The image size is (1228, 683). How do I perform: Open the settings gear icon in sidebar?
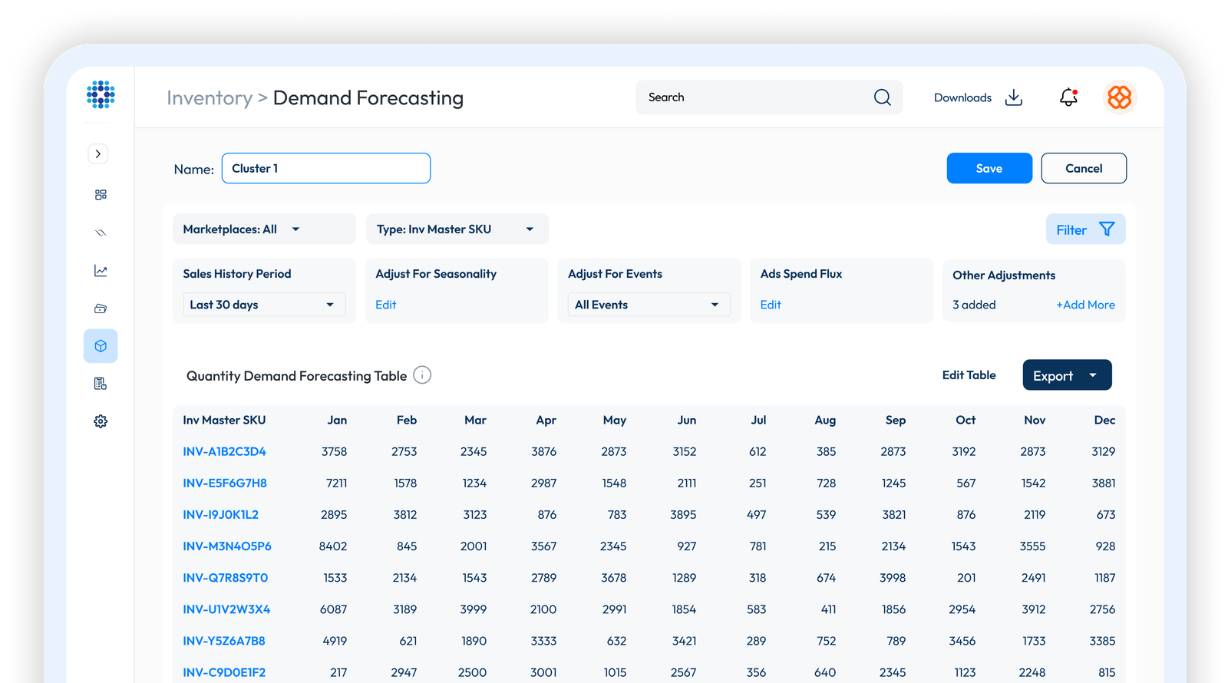pos(101,421)
